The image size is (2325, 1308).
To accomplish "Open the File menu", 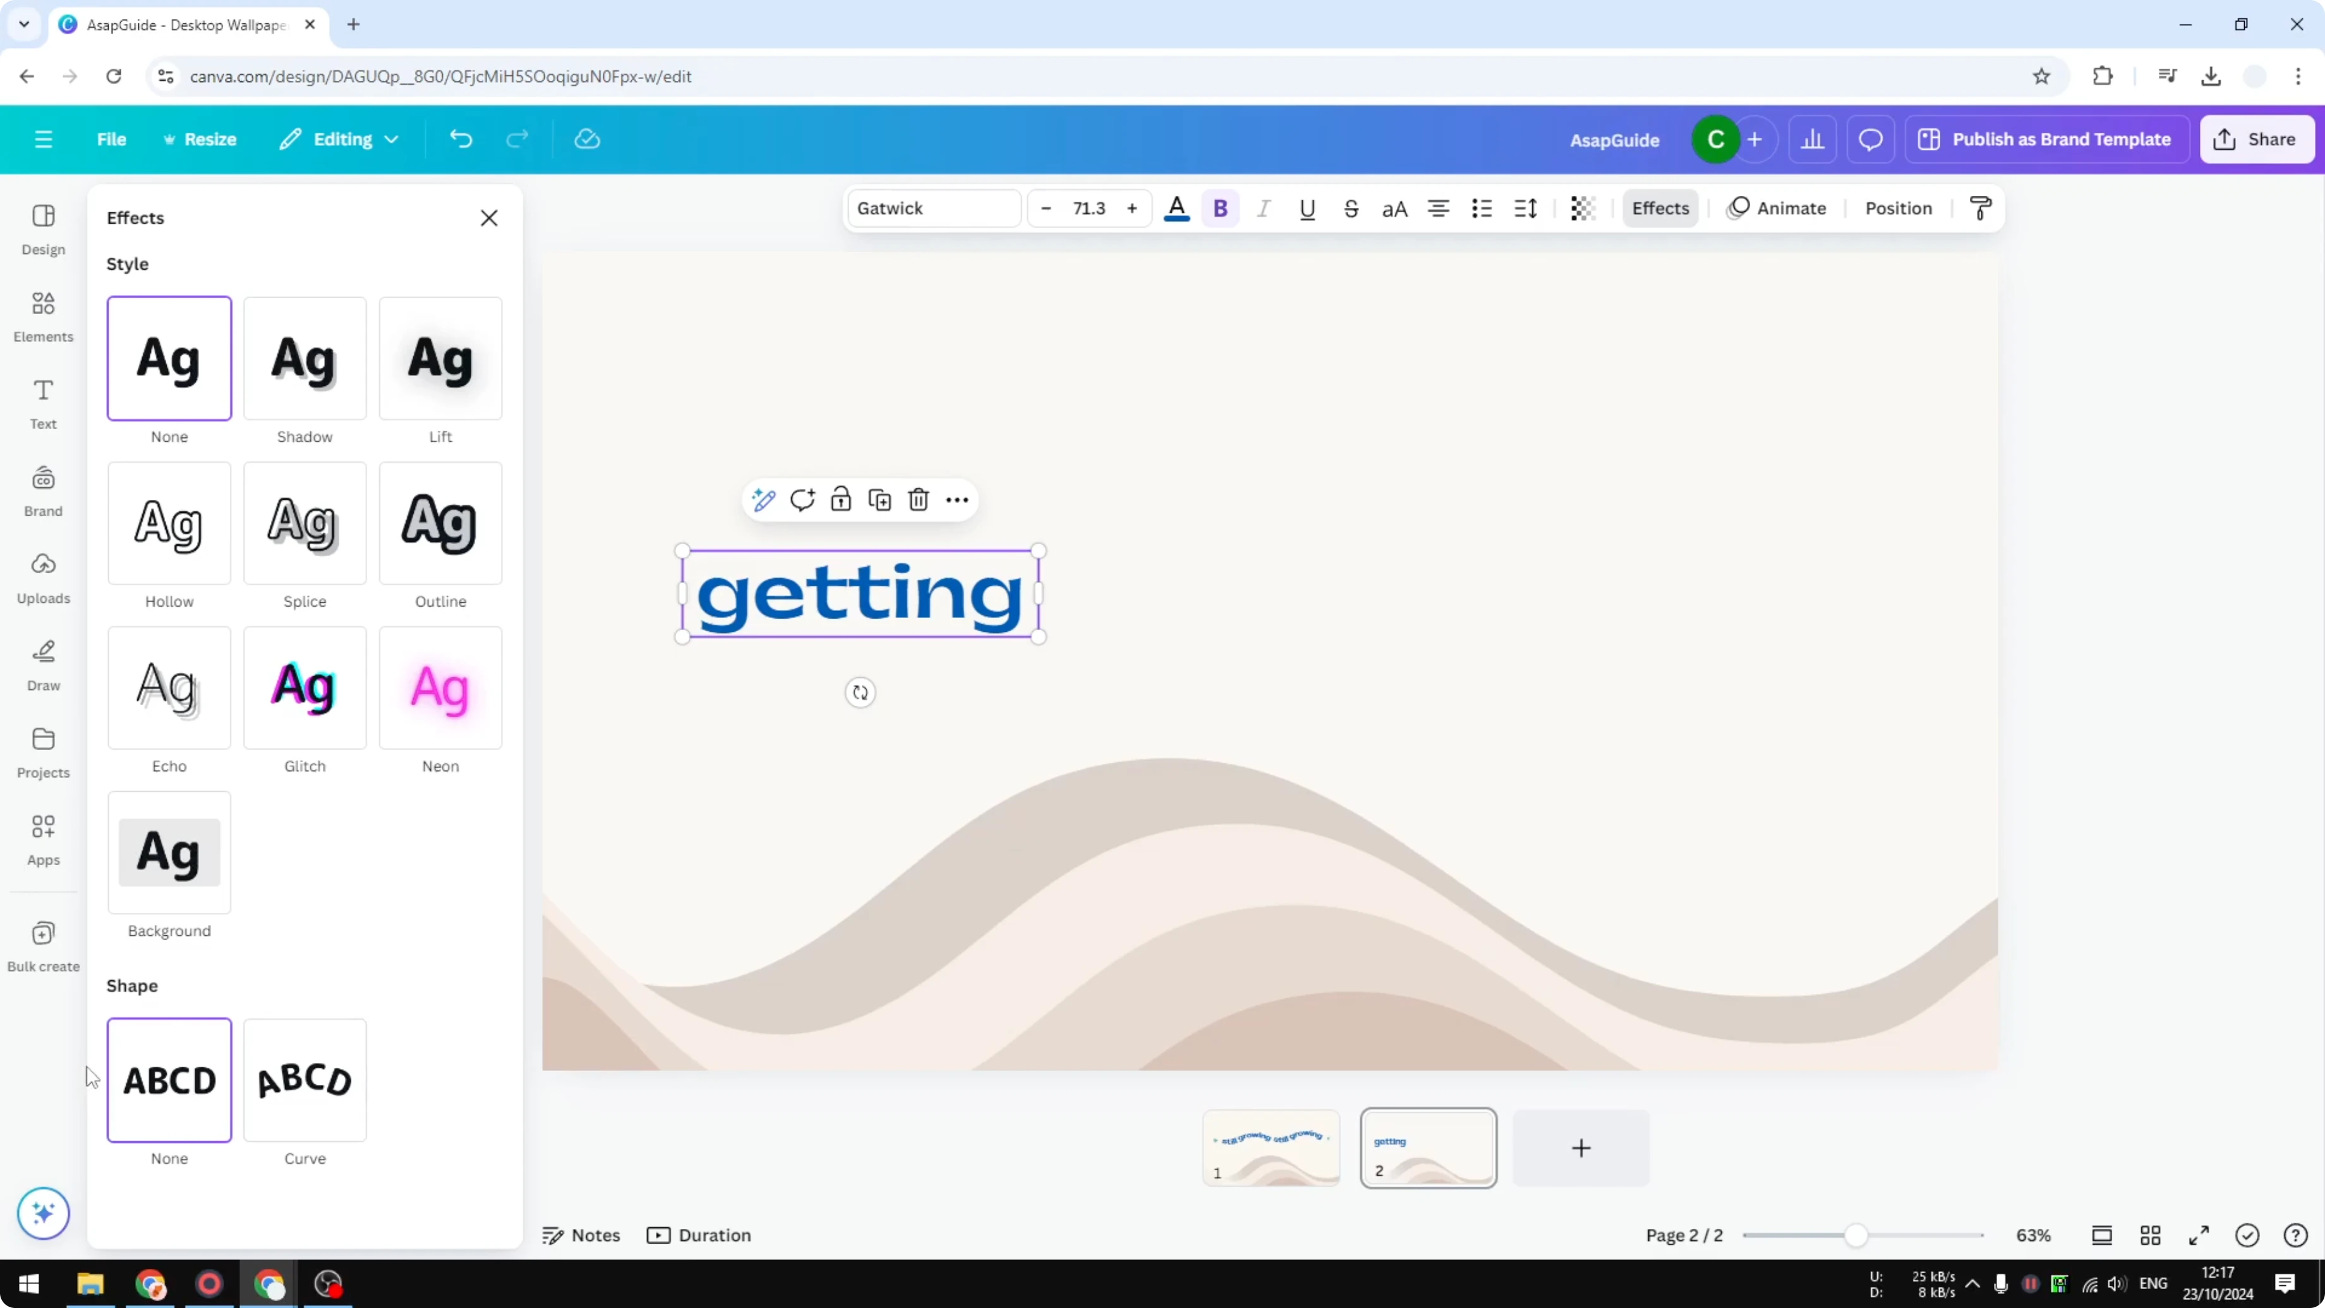I will pyautogui.click(x=111, y=138).
